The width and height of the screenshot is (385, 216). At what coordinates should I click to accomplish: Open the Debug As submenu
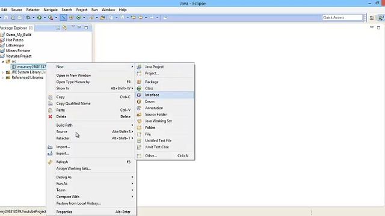pyautogui.click(x=91, y=177)
